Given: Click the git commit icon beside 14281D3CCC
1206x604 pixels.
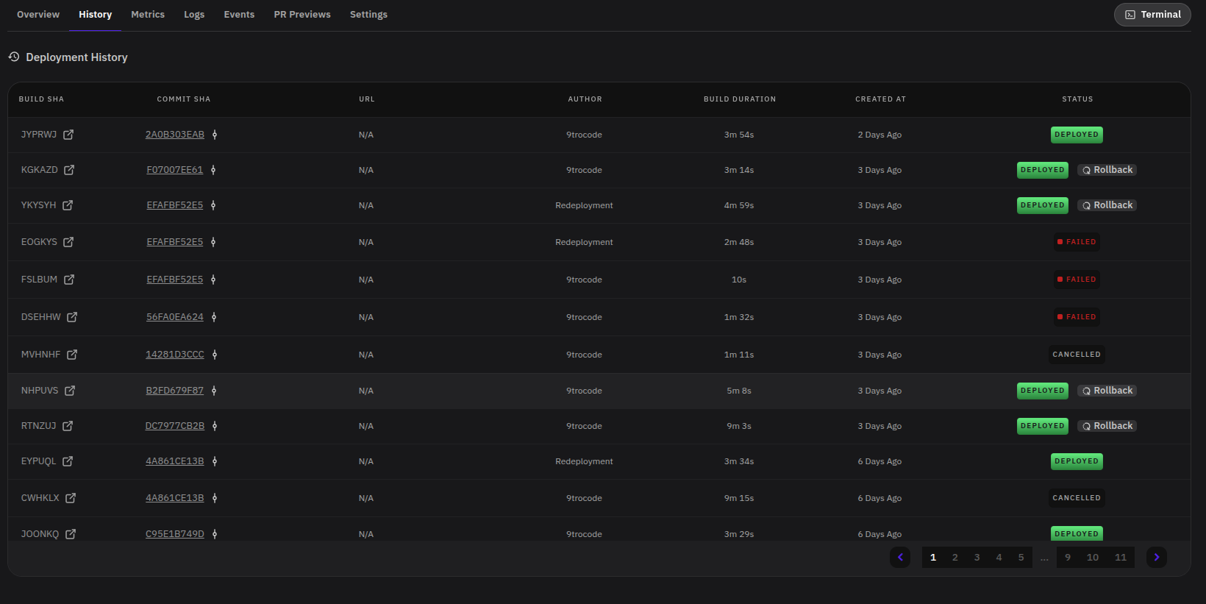Looking at the screenshot, I should pyautogui.click(x=215, y=355).
